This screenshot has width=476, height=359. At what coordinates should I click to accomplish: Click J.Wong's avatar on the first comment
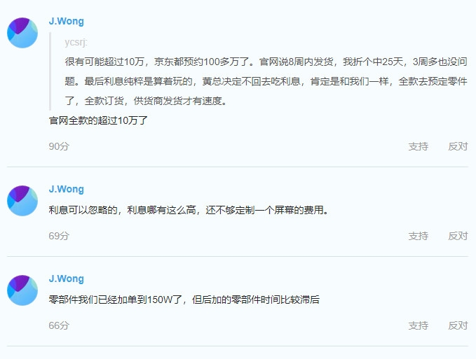click(22, 33)
